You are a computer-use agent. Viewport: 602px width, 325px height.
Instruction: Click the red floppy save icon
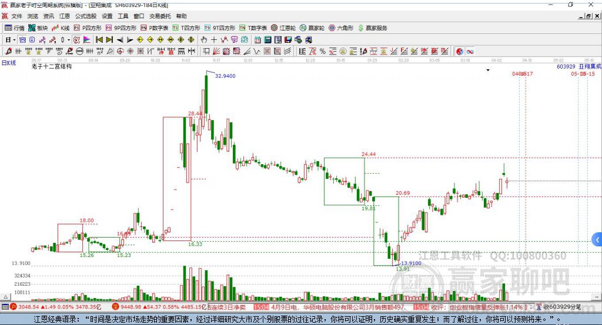click(288, 40)
